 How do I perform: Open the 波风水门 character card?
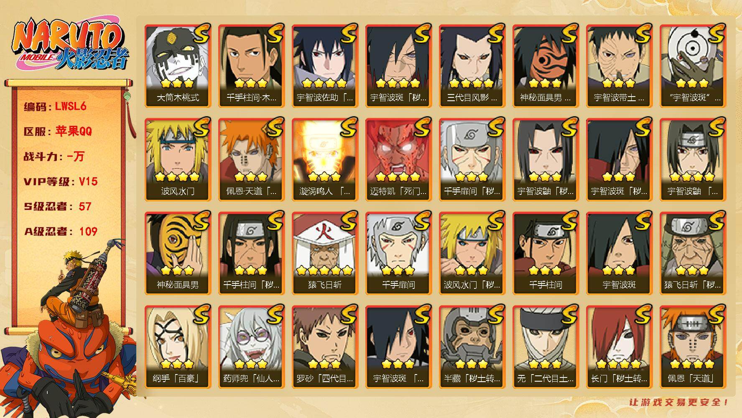coord(178,160)
